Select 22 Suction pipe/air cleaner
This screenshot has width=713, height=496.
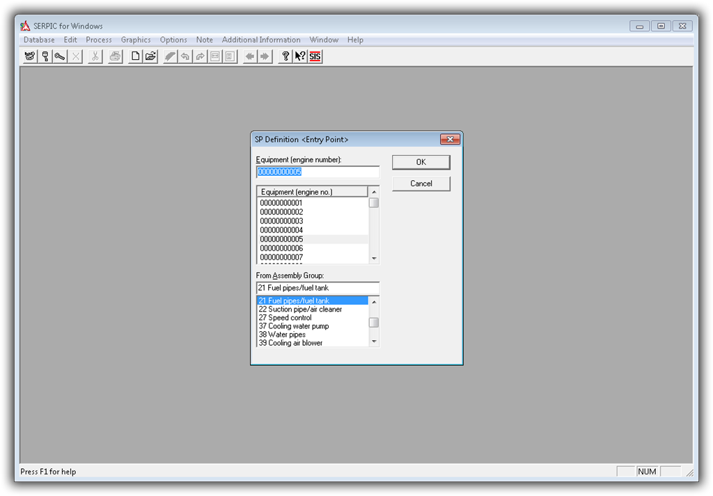tap(313, 310)
